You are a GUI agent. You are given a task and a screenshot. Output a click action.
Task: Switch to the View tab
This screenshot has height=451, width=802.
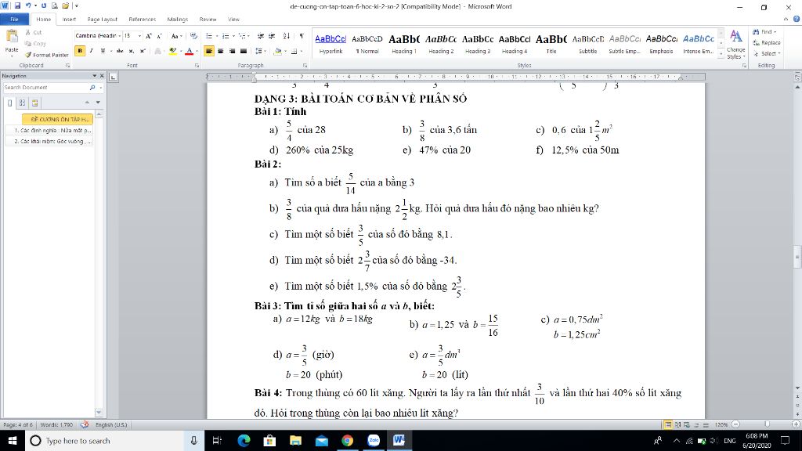coord(233,19)
